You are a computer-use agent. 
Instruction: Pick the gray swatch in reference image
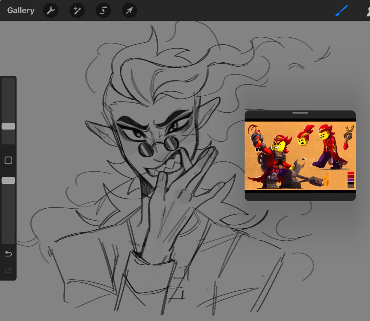coord(351,186)
